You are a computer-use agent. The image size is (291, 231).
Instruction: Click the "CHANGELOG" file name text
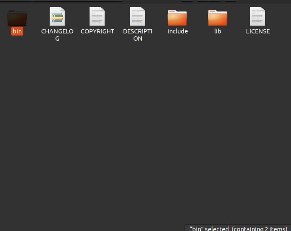coord(57,35)
